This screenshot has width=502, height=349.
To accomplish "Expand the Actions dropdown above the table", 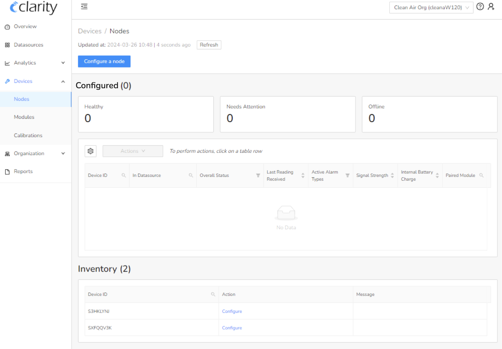I will pos(132,151).
